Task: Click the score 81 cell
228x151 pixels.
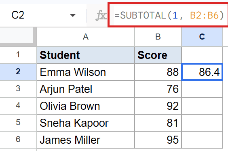Action: coord(158,123)
